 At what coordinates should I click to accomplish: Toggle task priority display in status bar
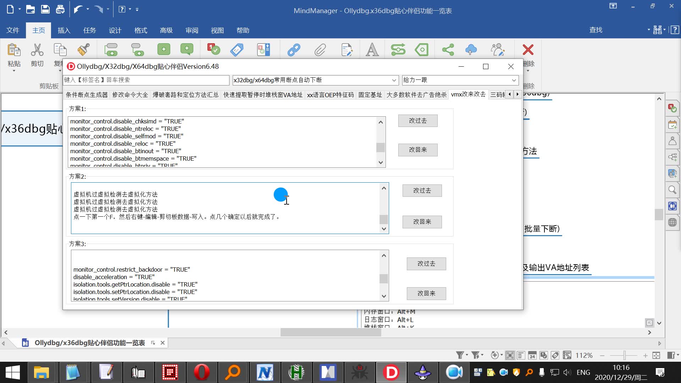tap(543, 355)
